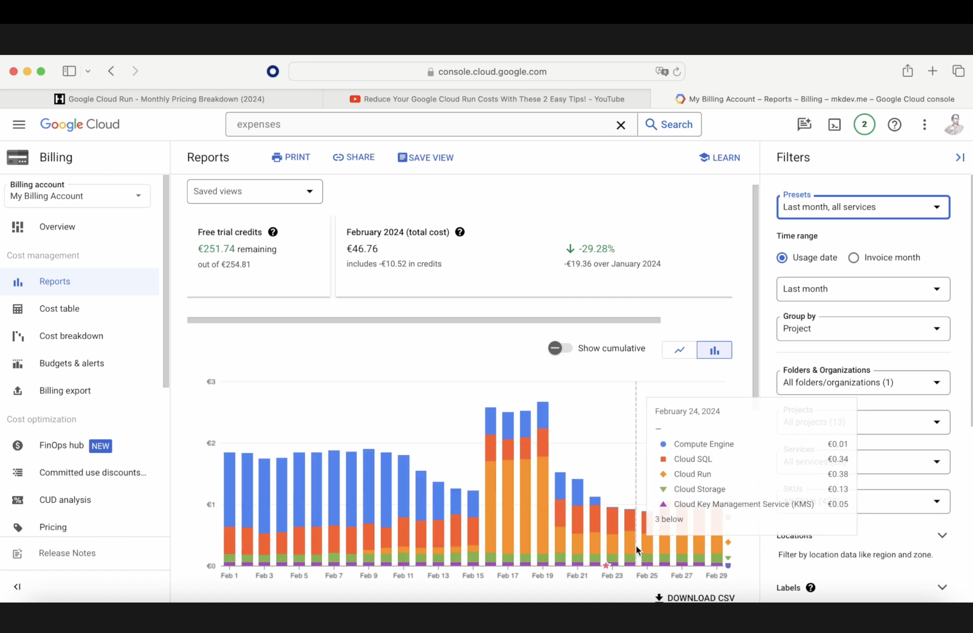The width and height of the screenshot is (973, 633).
Task: Click the Compute Engine blue legend dot
Action: [663, 444]
